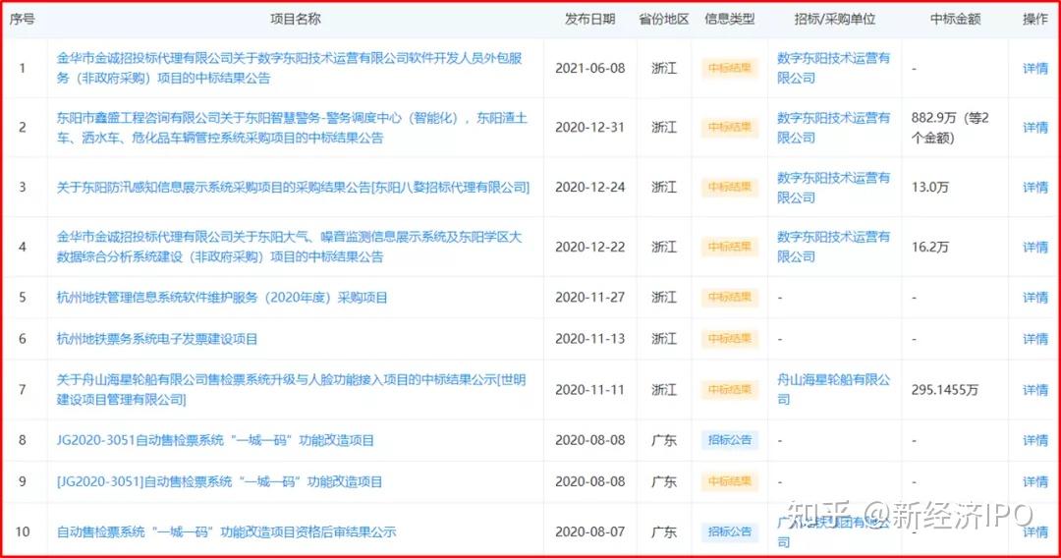The height and width of the screenshot is (558, 1061).
Task: Open 数字东阳技术运营有限公司 in row 3
Action: point(833,188)
